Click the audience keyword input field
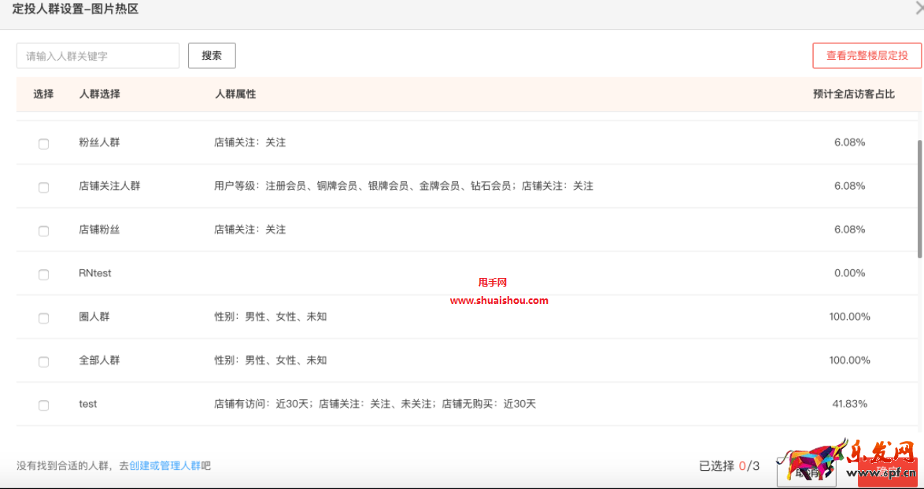 [x=98, y=55]
